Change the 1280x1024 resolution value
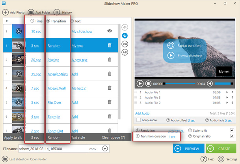 176,131
